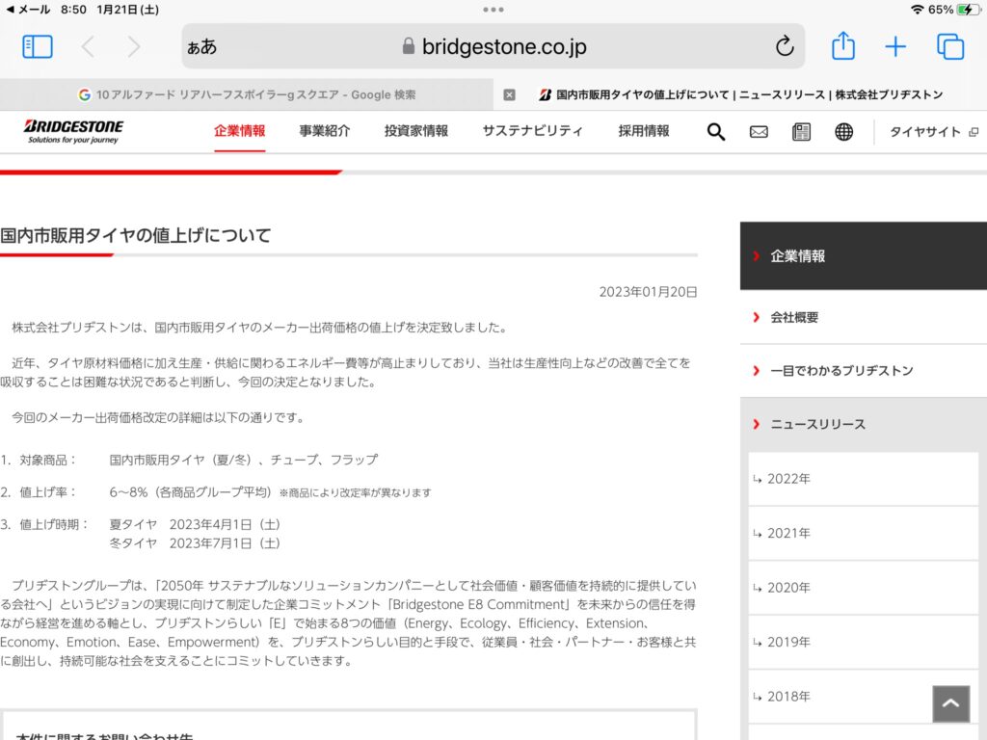Open ニュースリリース in the sidebar

[864, 424]
